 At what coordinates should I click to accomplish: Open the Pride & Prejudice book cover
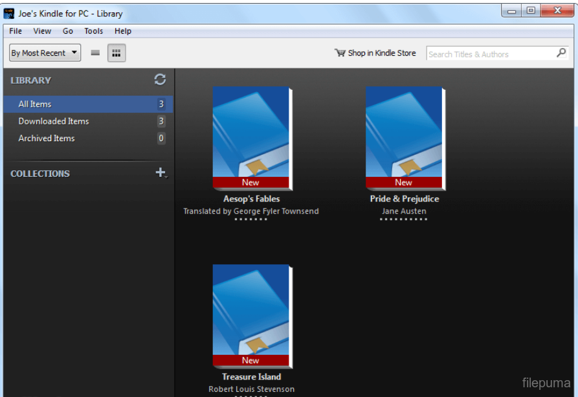404,136
